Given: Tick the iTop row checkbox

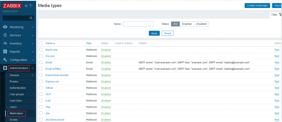Looking at the screenshot, I should coord(41,107).
